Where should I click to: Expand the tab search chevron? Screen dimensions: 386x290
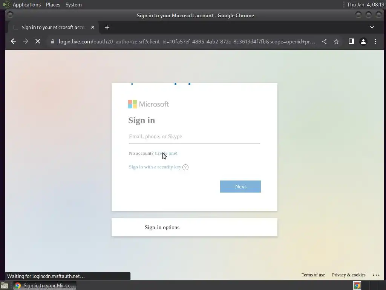coord(372,27)
